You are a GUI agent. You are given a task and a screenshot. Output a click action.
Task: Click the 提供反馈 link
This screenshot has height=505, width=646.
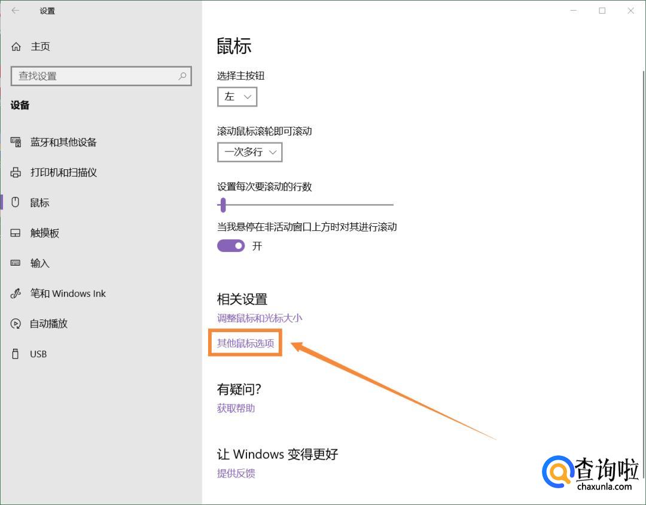[x=236, y=473]
